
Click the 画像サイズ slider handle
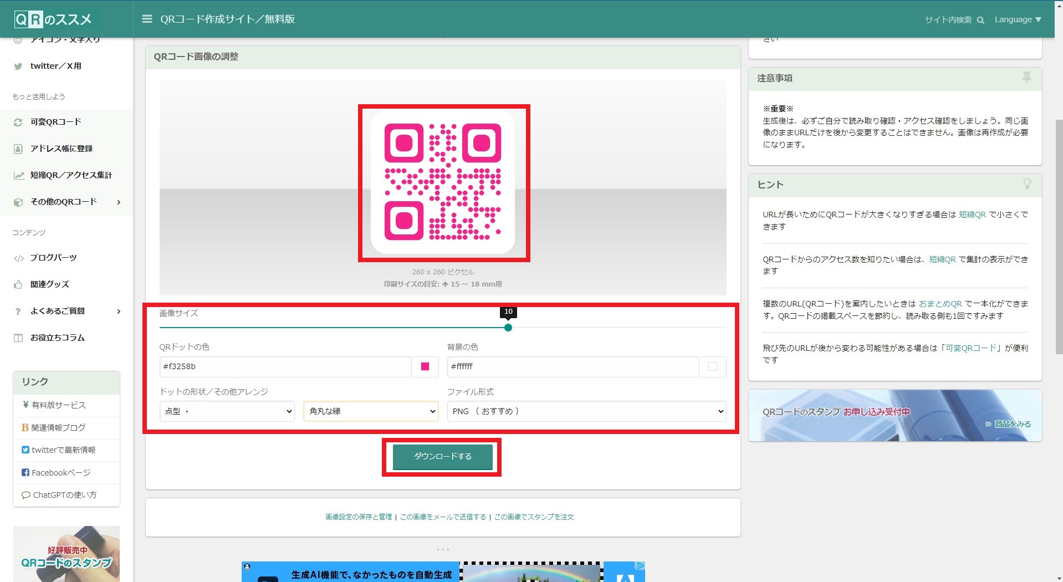(508, 328)
